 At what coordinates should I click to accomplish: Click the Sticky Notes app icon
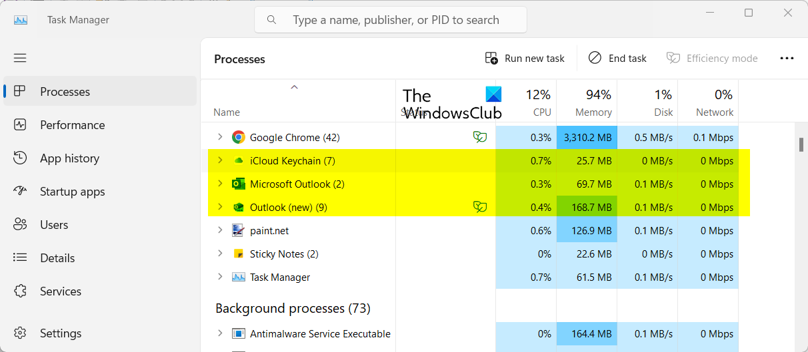click(x=238, y=254)
